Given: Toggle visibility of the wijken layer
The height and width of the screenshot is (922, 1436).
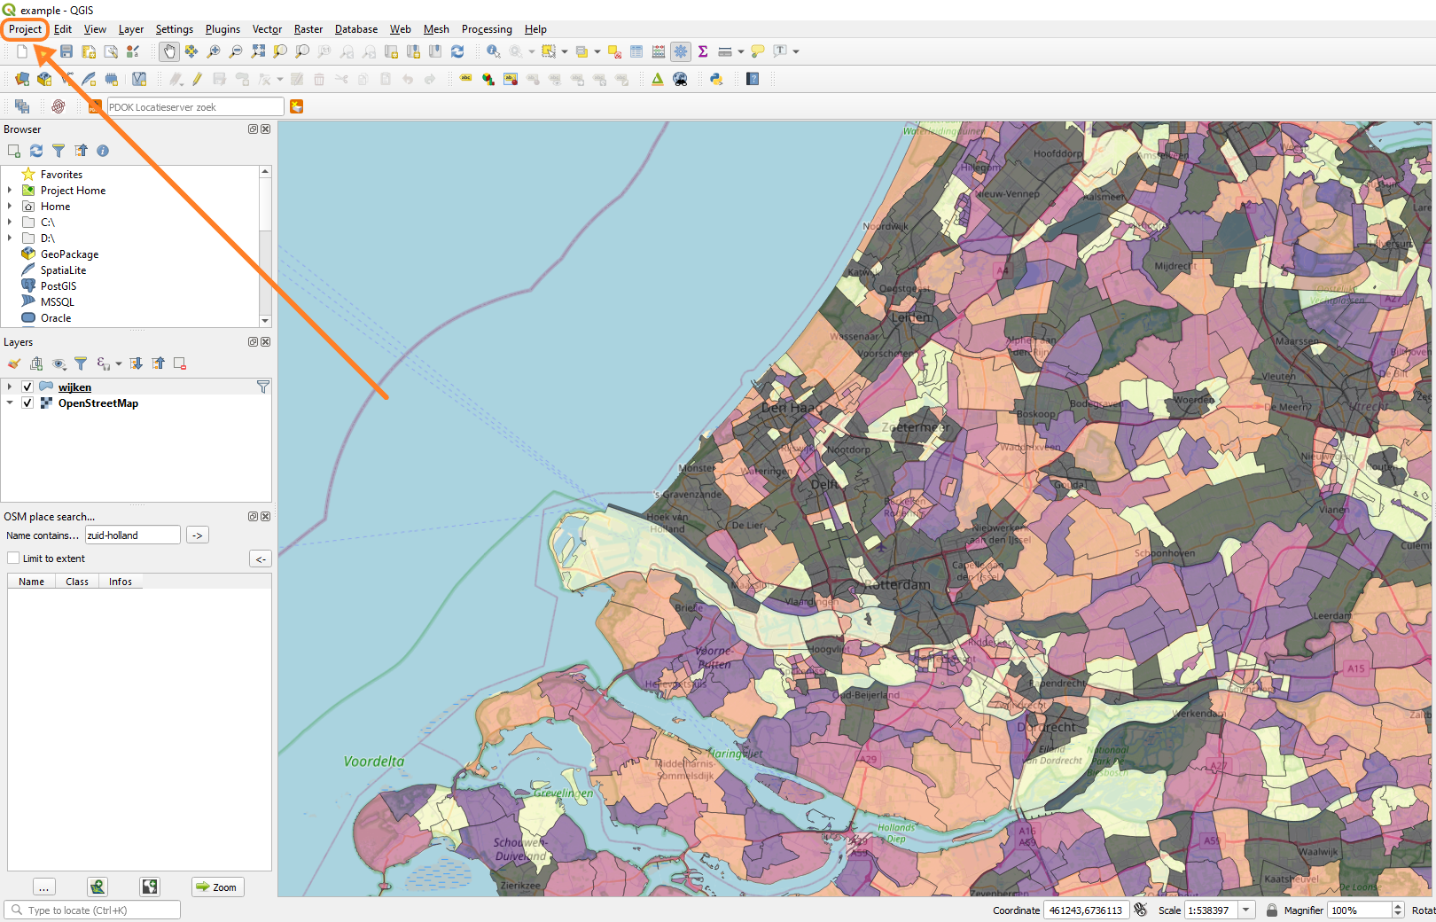Looking at the screenshot, I should [x=27, y=387].
